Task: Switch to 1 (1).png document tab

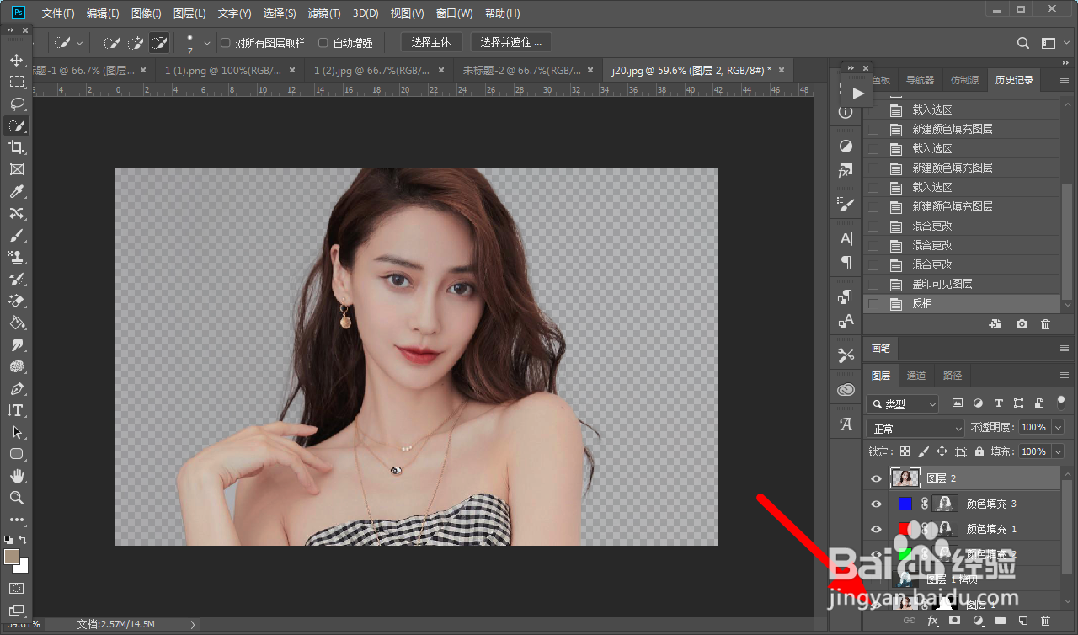Action: pos(230,70)
